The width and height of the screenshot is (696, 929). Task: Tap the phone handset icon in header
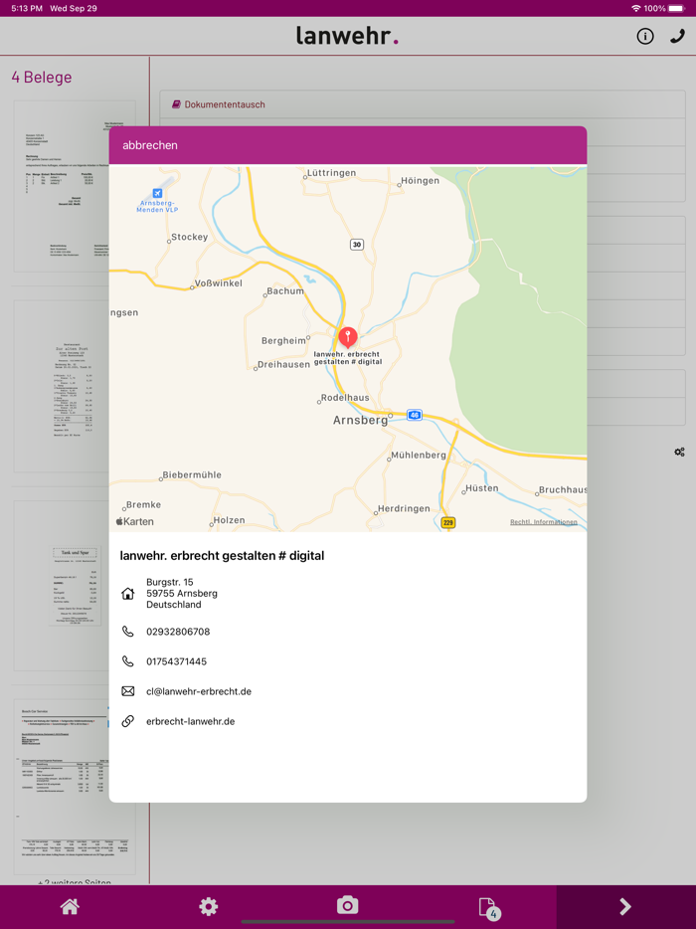click(677, 37)
